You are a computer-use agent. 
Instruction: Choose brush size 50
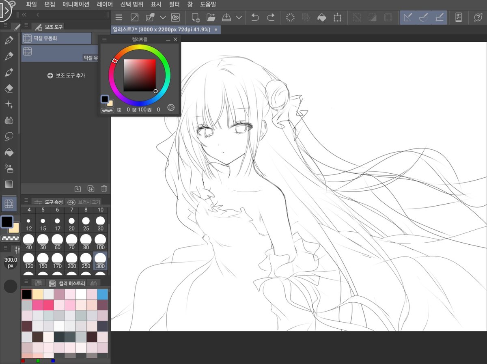tap(43, 242)
